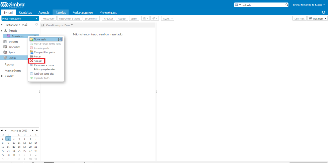Click Responder a todos
Screen dimensions: 328x163
[70, 18]
